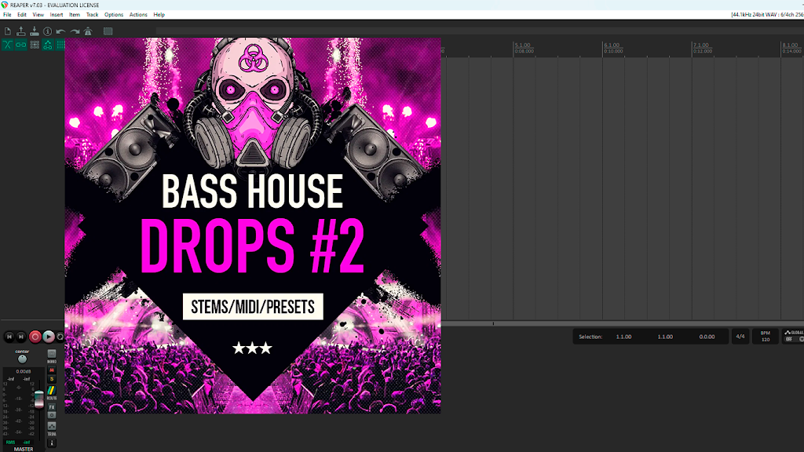804x452 pixels.
Task: Click the Save Project icon with down arrow
Action: (35, 31)
